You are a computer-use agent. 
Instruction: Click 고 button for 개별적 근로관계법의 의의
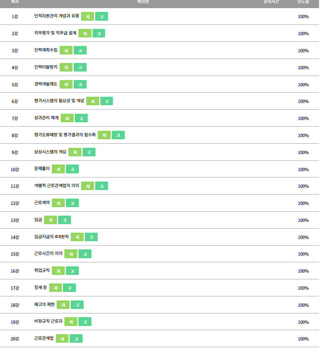point(102,186)
